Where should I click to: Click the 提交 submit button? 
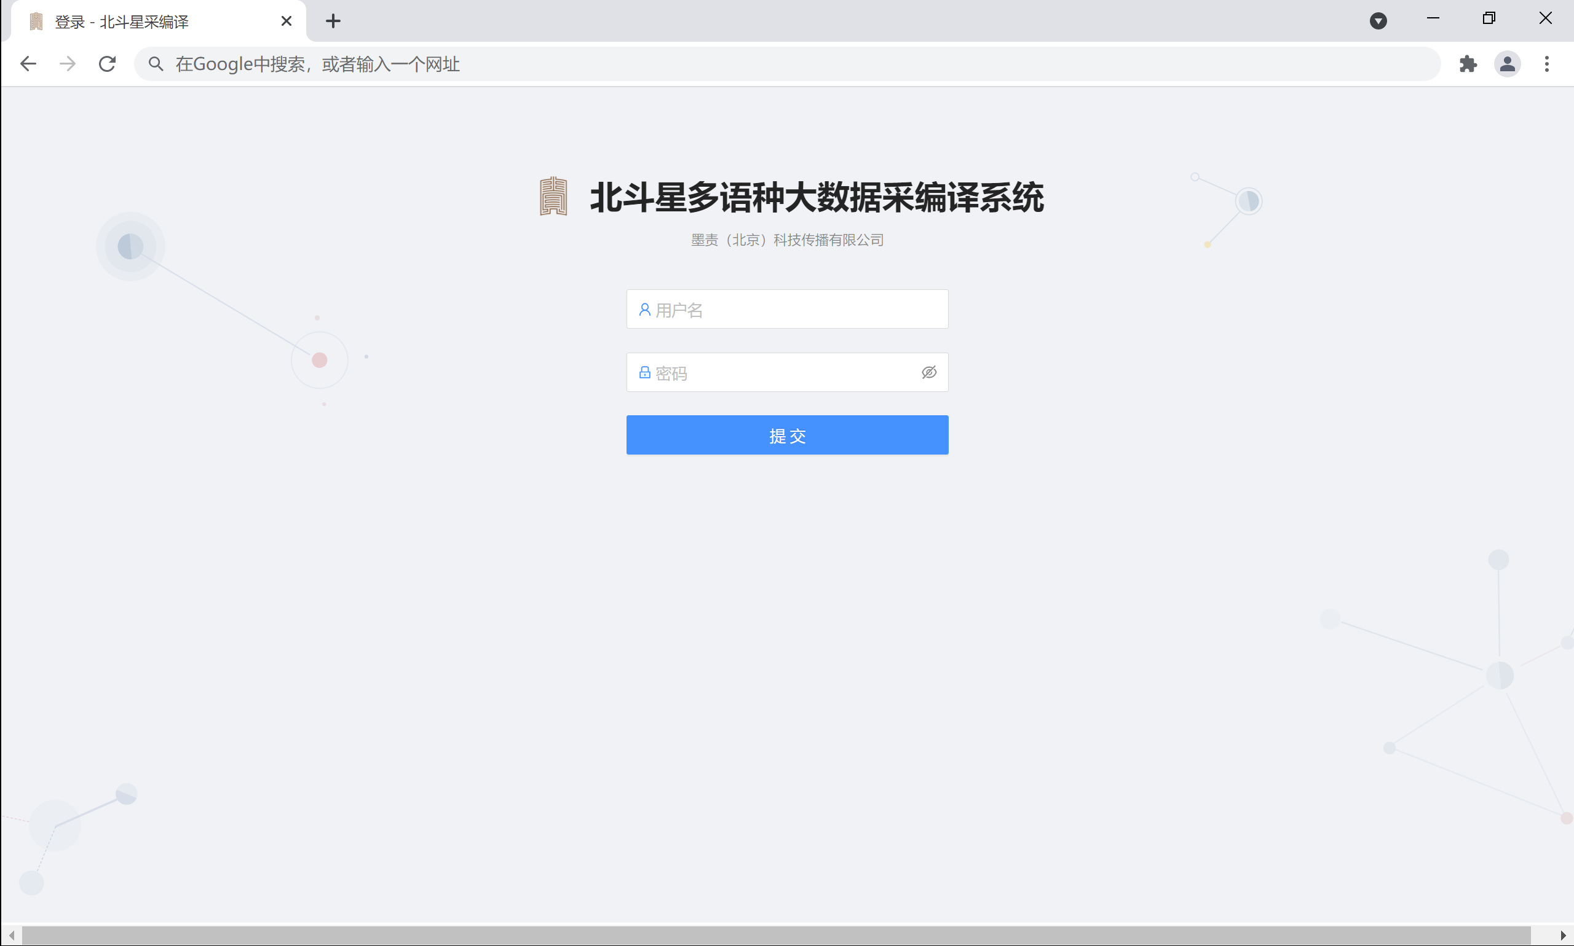[788, 436]
